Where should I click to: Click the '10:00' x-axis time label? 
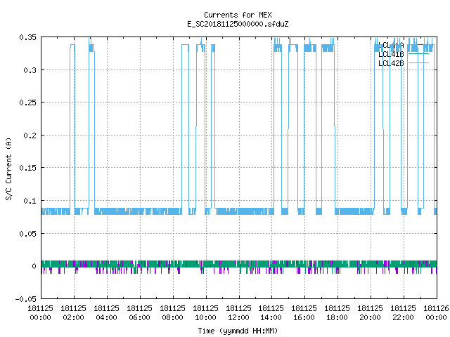point(205,317)
